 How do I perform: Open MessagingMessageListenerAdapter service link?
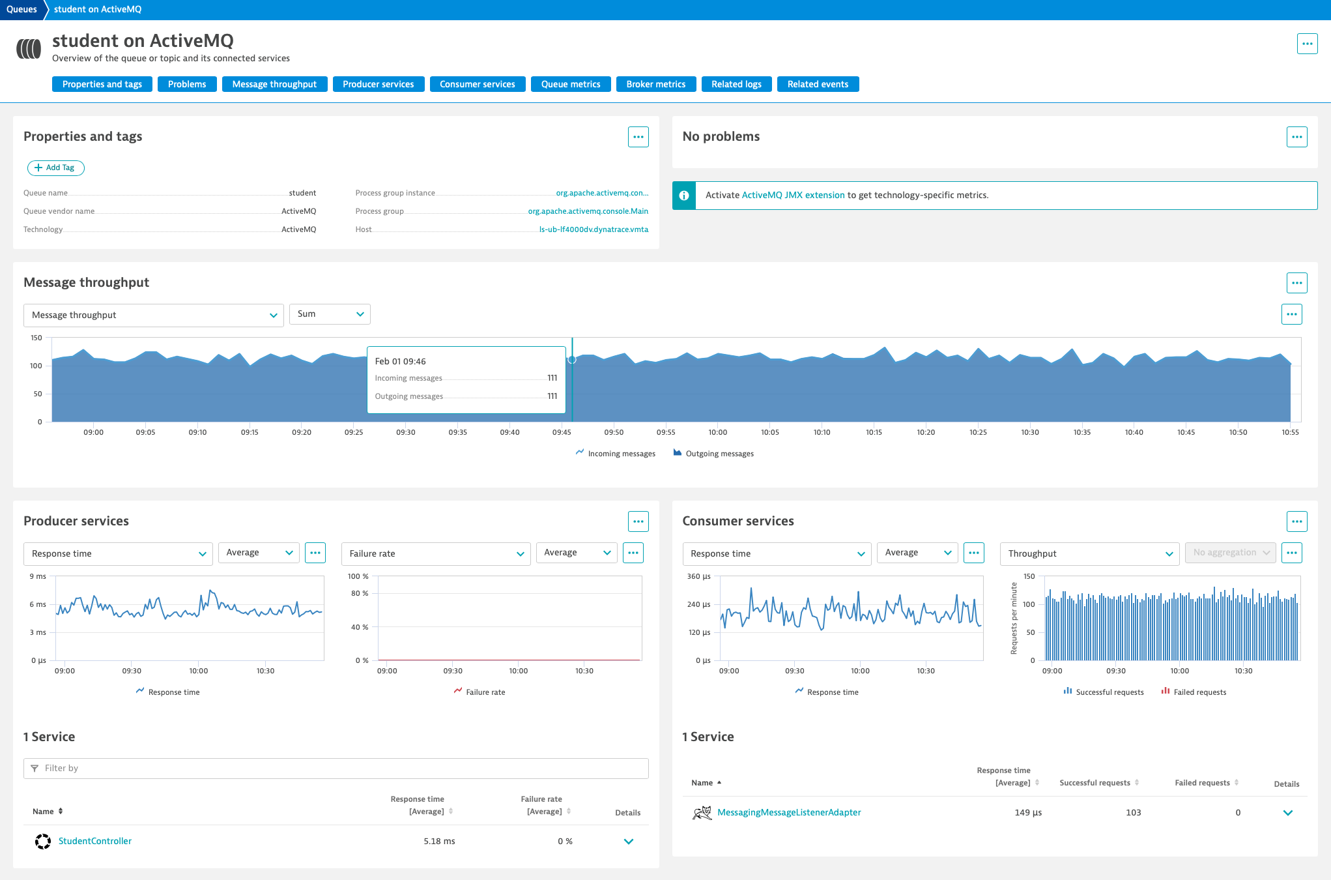pos(789,813)
